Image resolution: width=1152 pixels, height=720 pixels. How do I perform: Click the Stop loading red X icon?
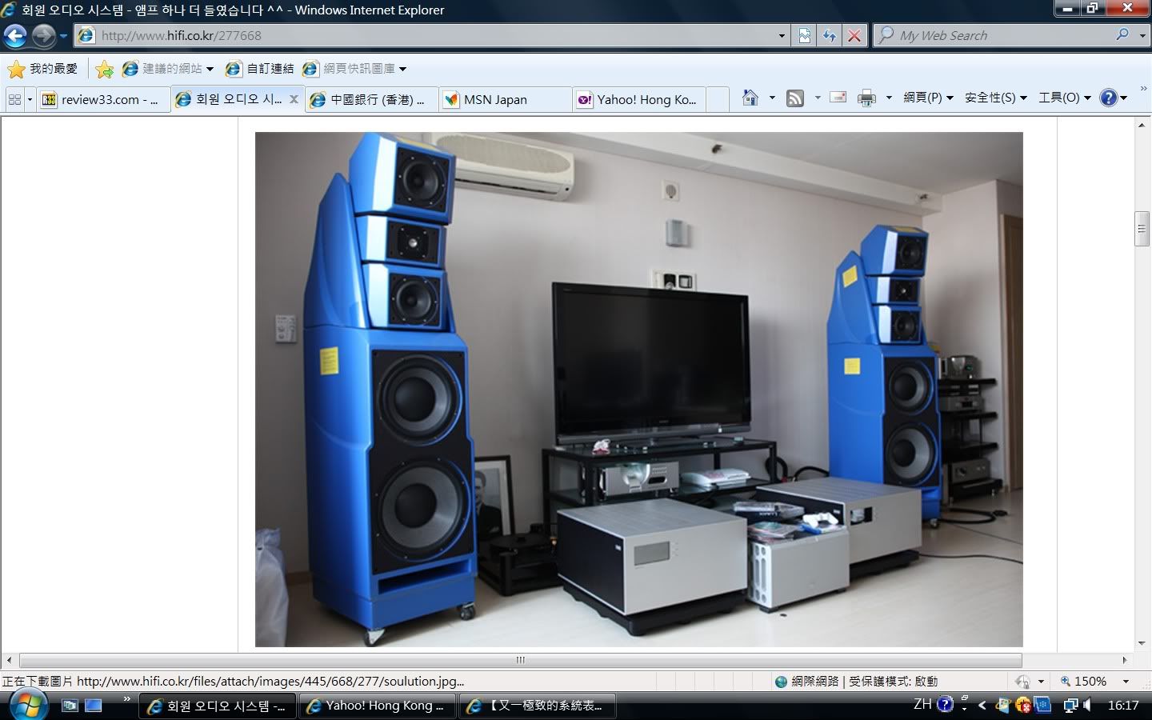854,35
